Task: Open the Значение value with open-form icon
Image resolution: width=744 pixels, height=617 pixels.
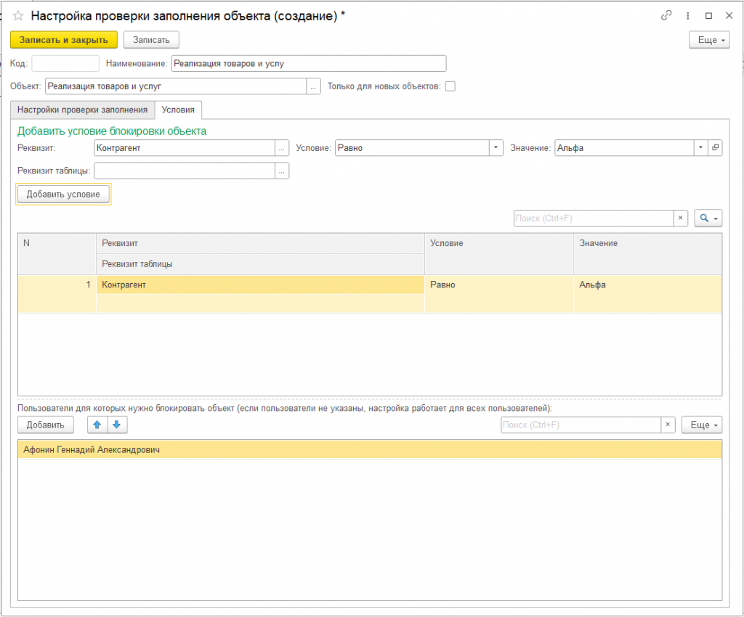Action: 715,147
